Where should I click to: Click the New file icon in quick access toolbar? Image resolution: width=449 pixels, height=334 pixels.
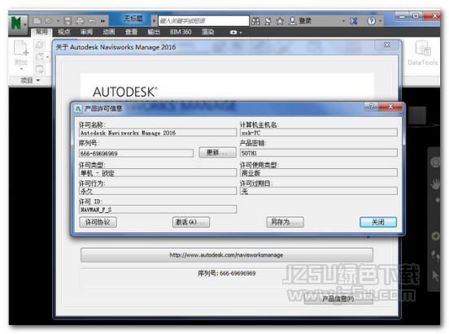tap(37, 21)
